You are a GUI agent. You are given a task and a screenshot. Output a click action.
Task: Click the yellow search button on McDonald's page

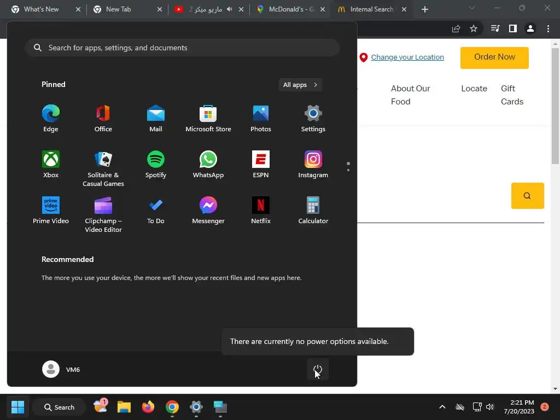click(x=527, y=196)
